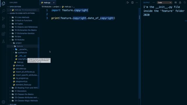187x105 pixels.
Task: Click the 2020 output line
Action: [146, 15]
